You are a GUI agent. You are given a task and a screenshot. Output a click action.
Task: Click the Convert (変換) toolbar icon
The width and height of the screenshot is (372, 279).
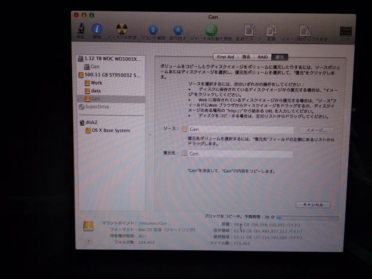(x=271, y=30)
